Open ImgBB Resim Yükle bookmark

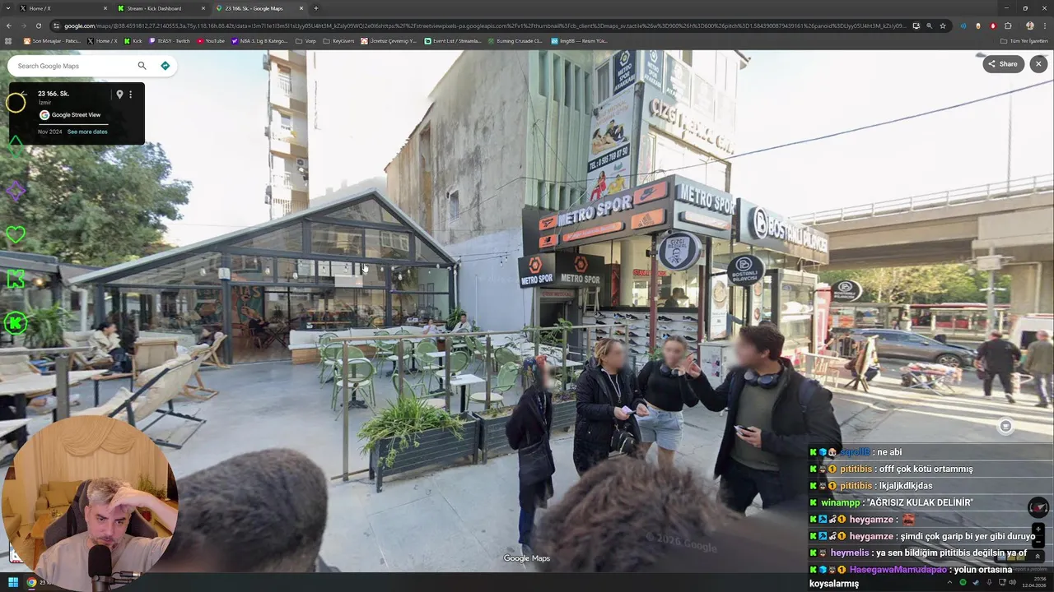(x=580, y=40)
